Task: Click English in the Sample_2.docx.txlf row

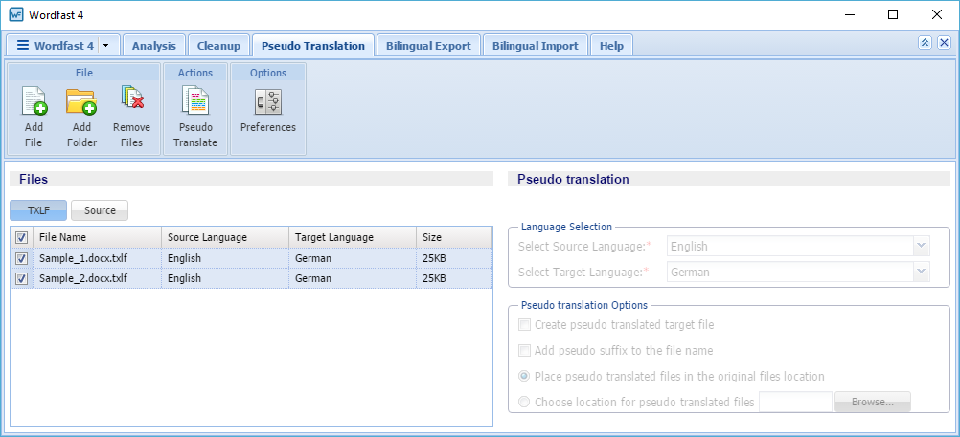Action: 184,278
